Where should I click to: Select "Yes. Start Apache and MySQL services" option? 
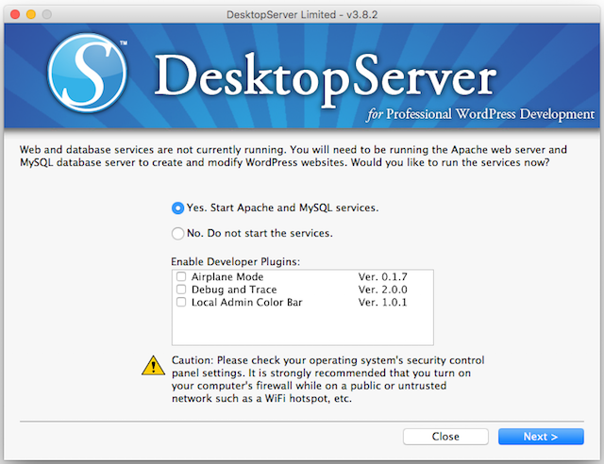[178, 207]
